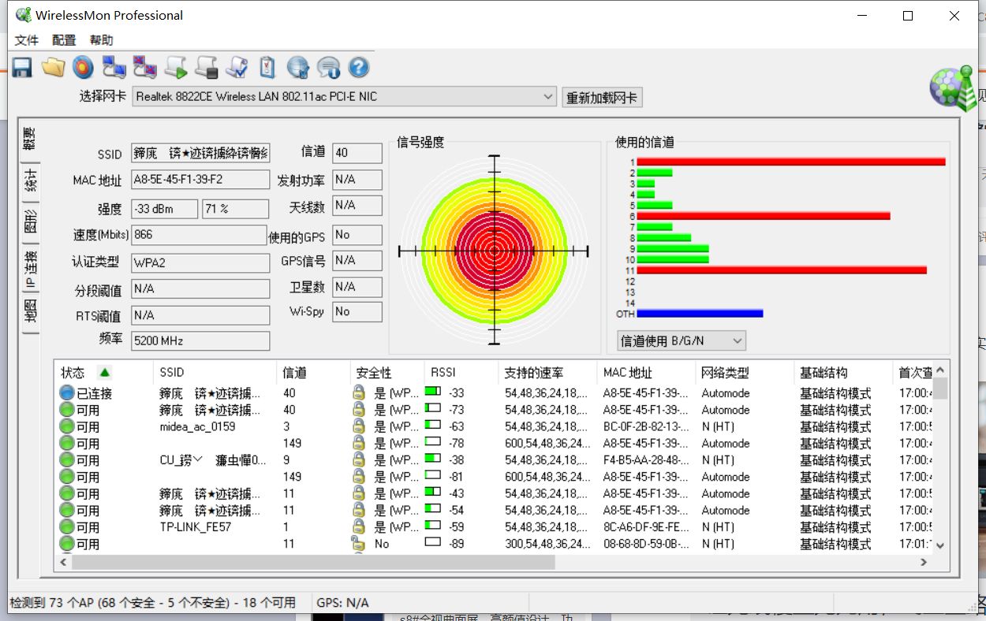Click the 强度 field showing -33 dBm
Viewport: 986px width, 621px height.
pos(164,209)
